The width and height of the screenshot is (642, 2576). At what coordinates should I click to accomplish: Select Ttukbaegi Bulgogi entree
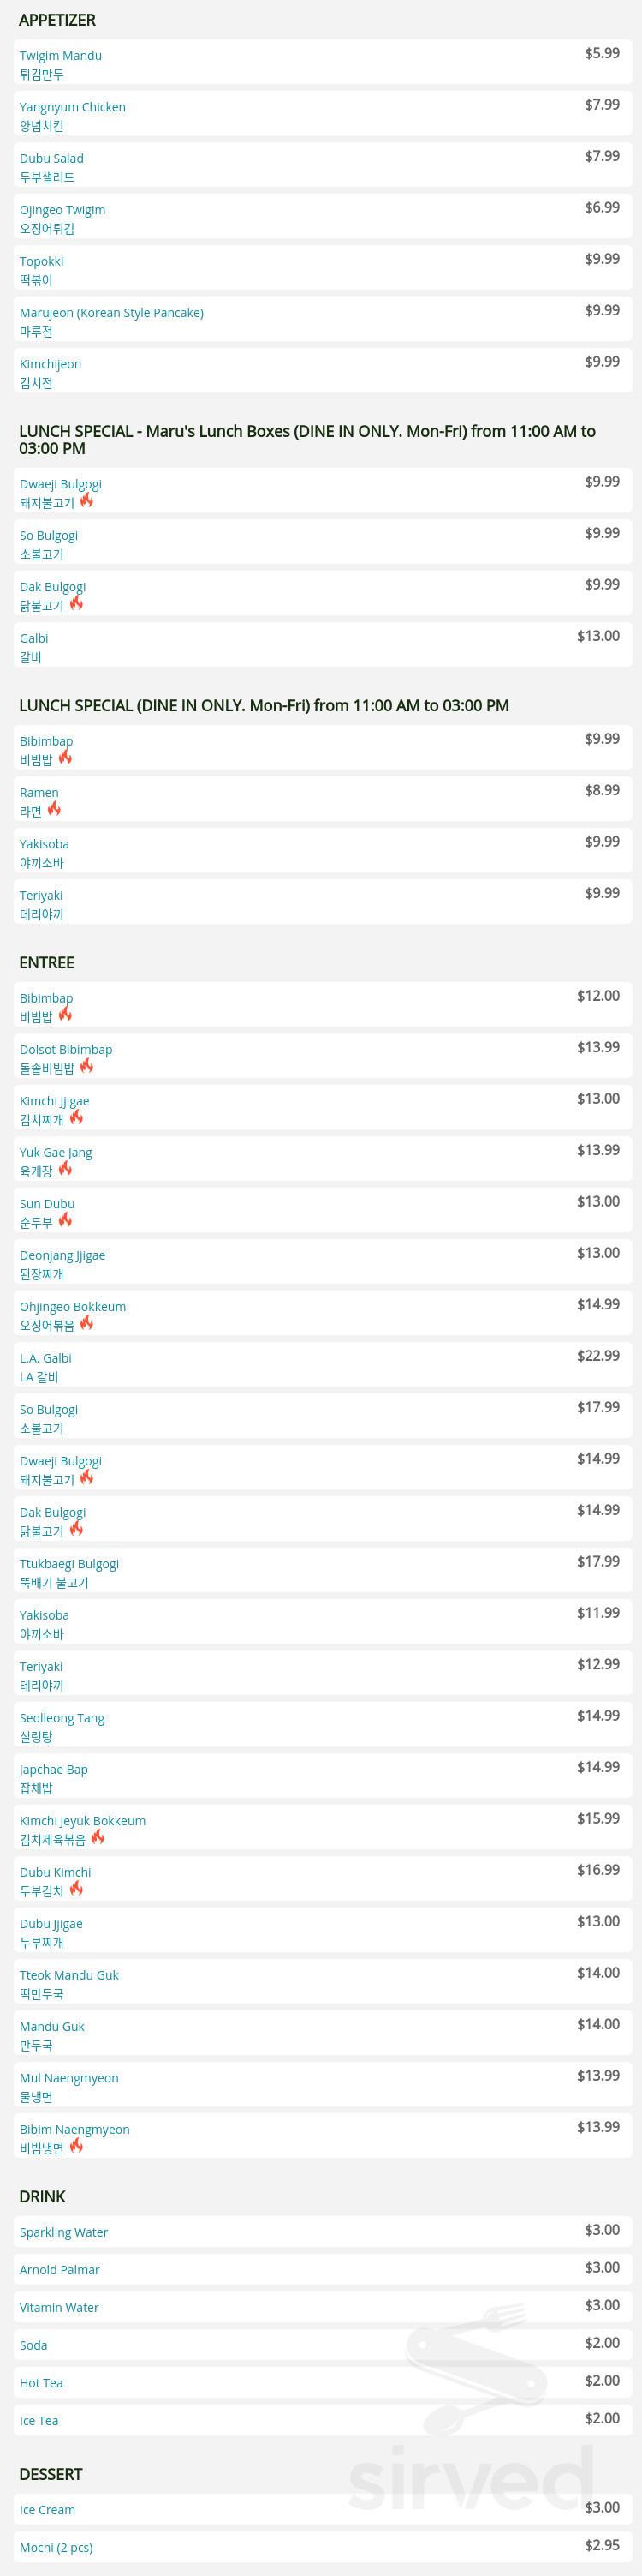(x=323, y=1571)
